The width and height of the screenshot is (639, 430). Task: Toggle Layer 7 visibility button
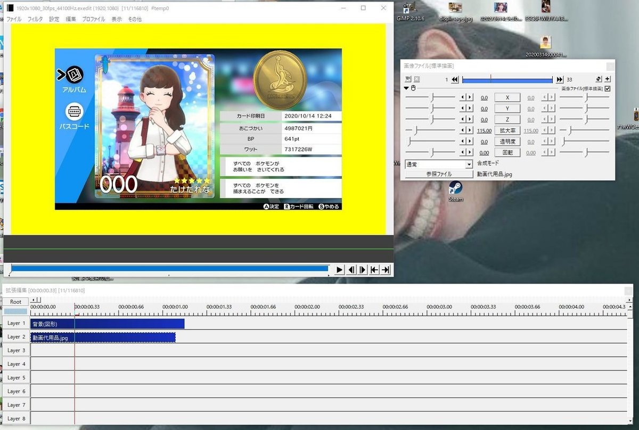click(x=16, y=405)
